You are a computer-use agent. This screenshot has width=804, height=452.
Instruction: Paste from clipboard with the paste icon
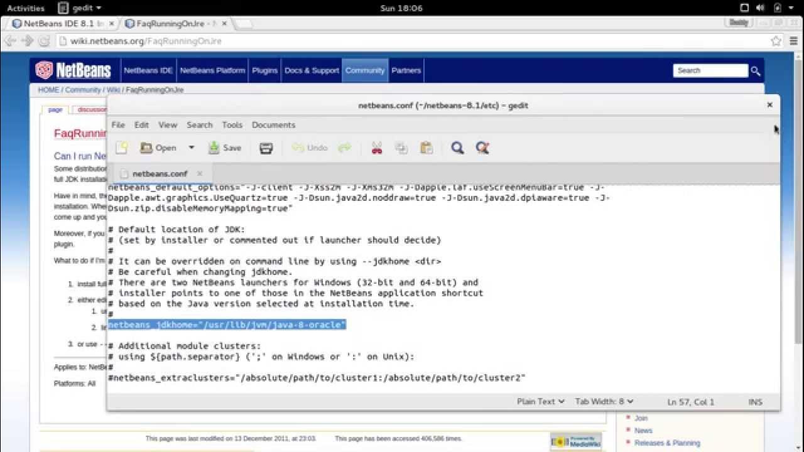click(x=426, y=148)
